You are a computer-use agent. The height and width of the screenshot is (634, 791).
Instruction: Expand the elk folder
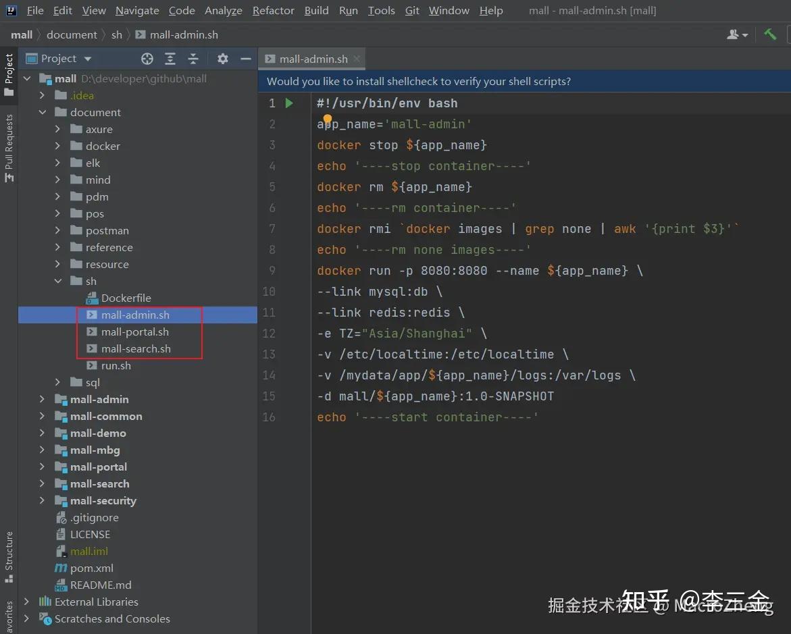pyautogui.click(x=57, y=163)
